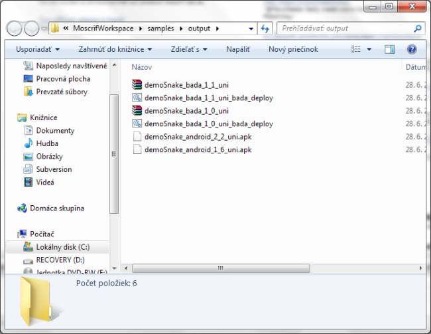The image size is (431, 334).
Task: Select samples in address breadcrumb
Action: tap(160, 29)
